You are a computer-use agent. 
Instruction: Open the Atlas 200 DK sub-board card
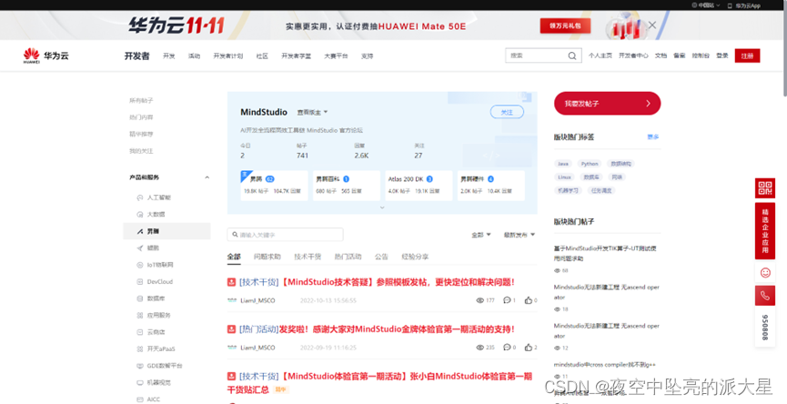pyautogui.click(x=419, y=186)
